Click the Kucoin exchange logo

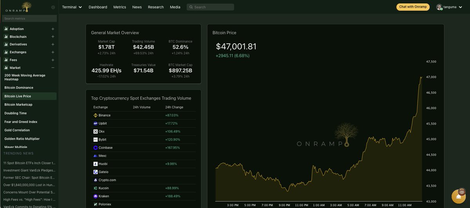click(x=95, y=188)
